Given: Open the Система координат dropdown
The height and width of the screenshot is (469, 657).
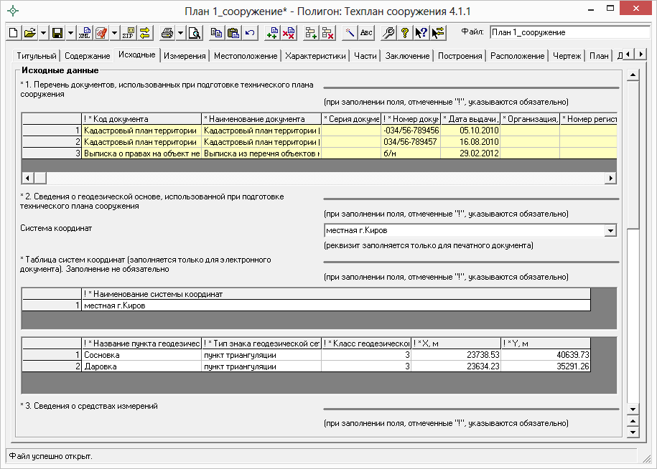Looking at the screenshot, I should coord(610,230).
